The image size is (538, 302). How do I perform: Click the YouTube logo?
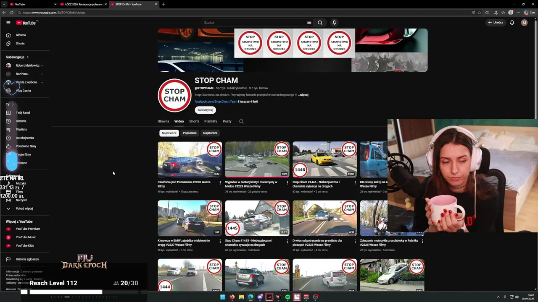26,23
